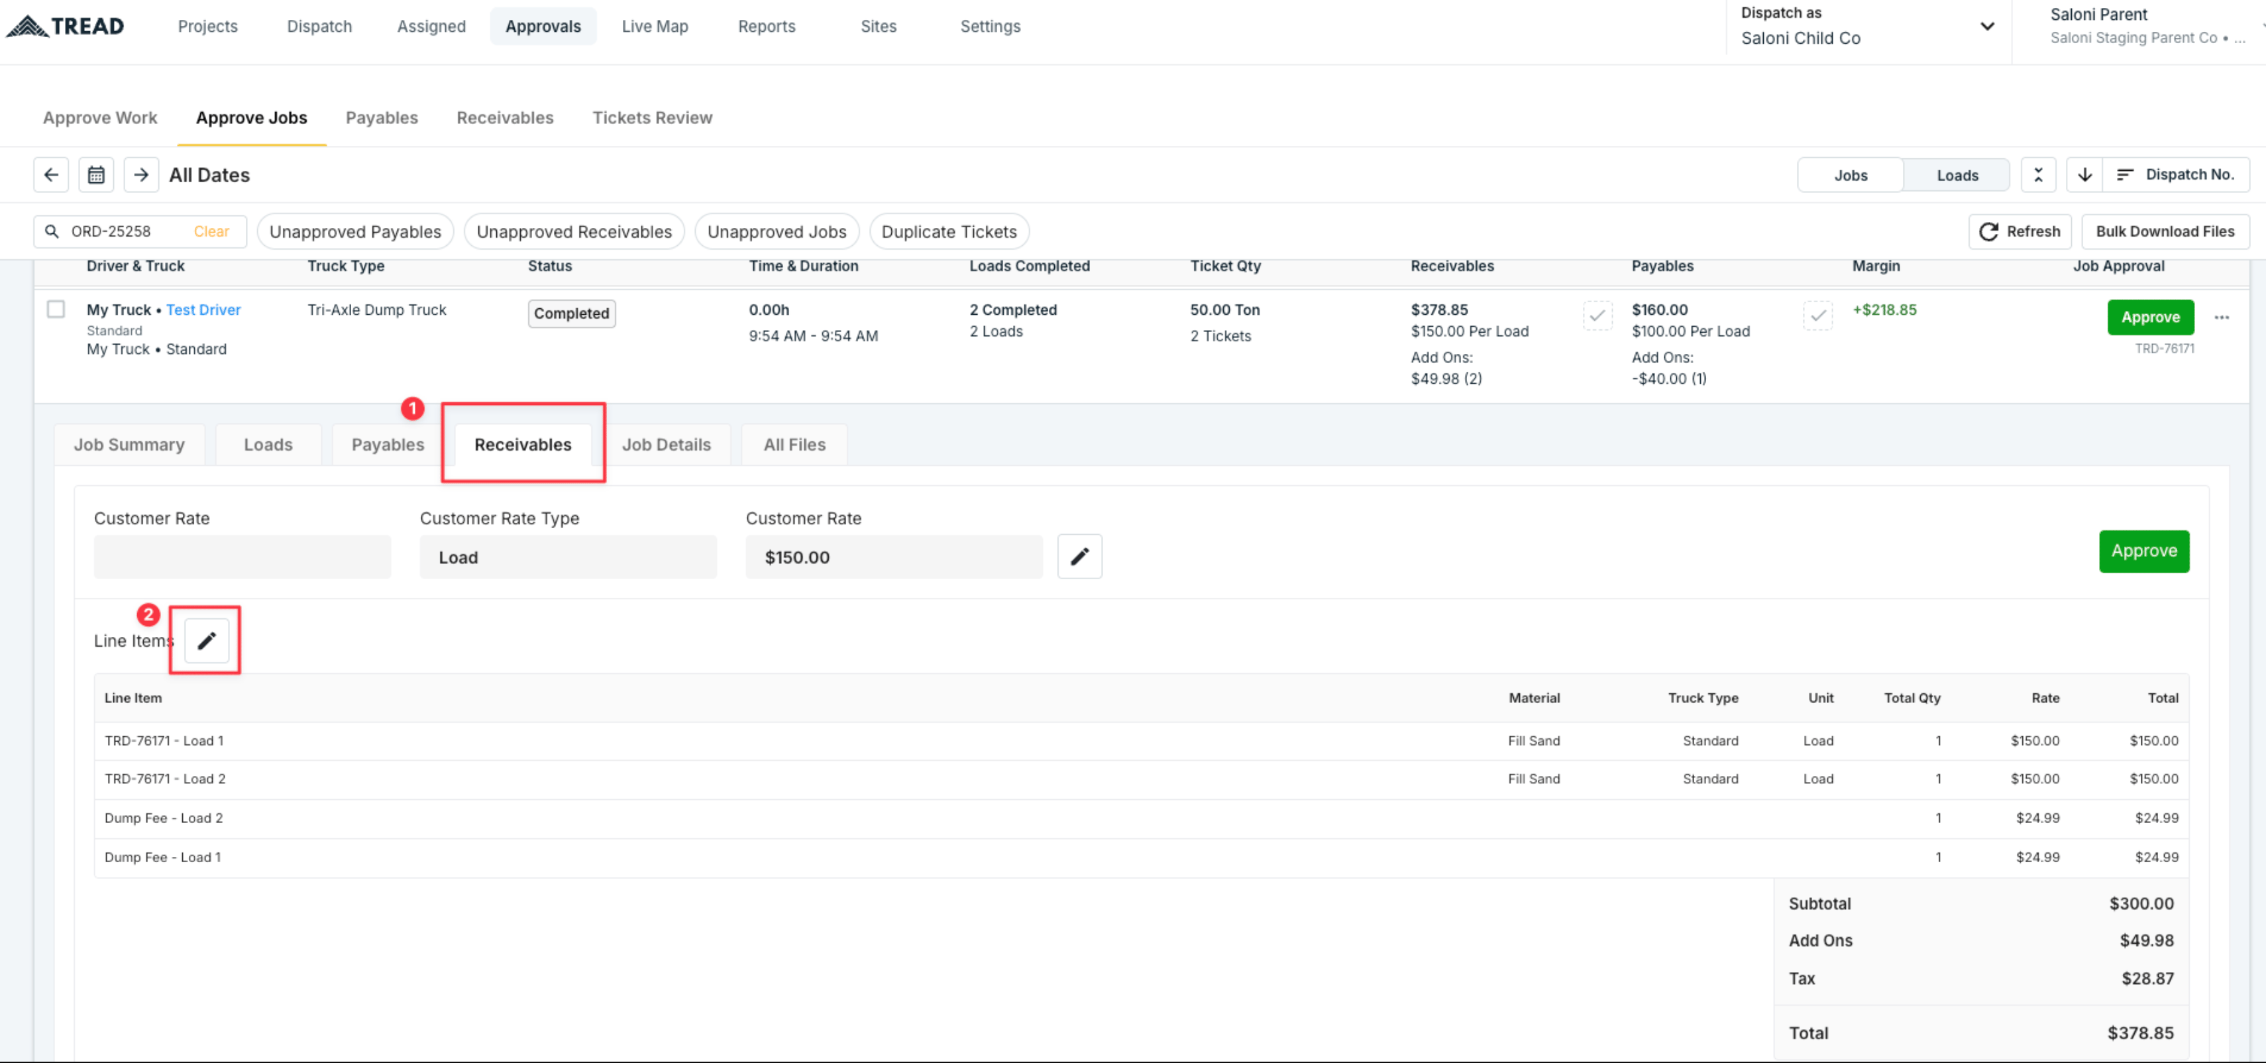Viewport: 2266px width, 1063px height.
Task: Edit customer rate pencil icon
Action: [1079, 556]
